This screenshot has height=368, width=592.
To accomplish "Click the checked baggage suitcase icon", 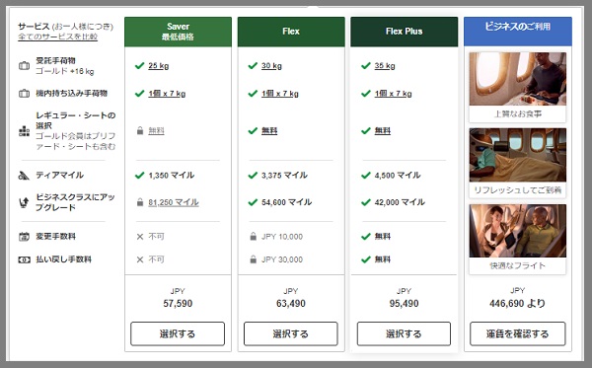I will tap(24, 66).
